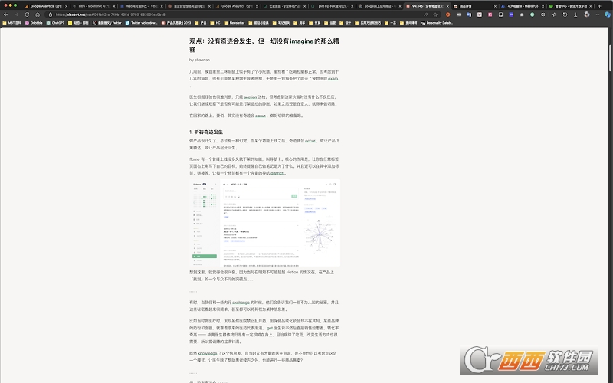Click the address bar URL field

[234, 15]
